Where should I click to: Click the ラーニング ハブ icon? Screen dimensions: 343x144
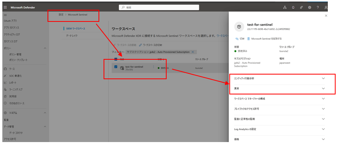pyautogui.click(x=5, y=89)
